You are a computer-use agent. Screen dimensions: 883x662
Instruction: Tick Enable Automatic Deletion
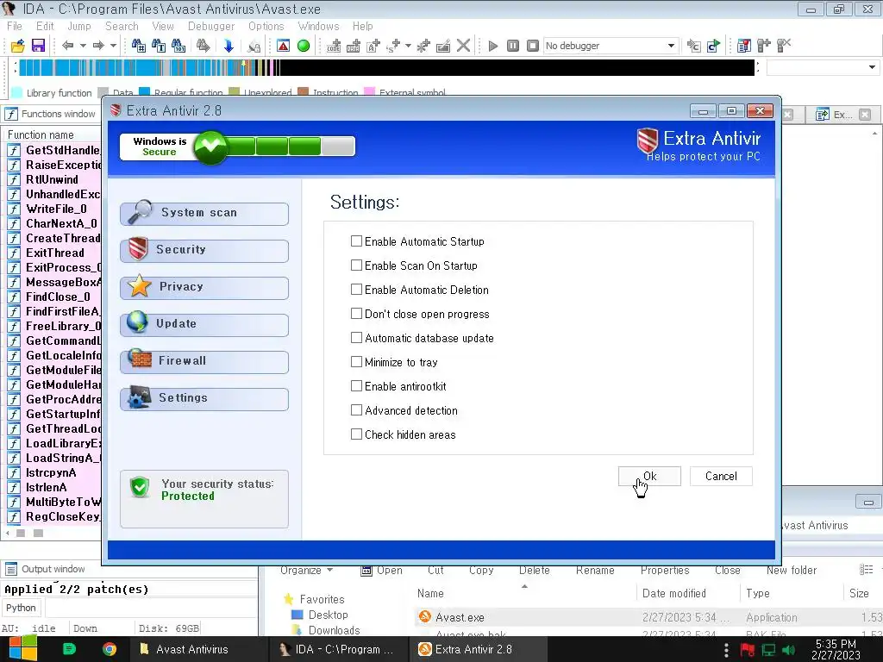pyautogui.click(x=356, y=290)
